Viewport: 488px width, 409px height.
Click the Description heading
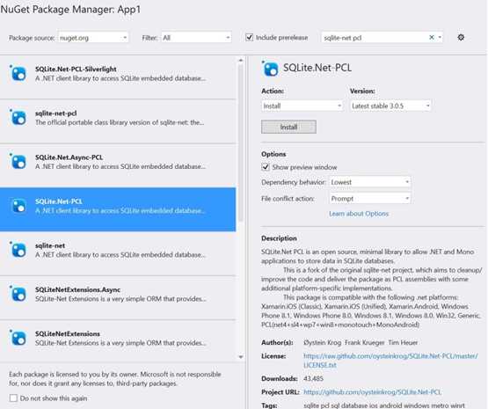(279, 238)
